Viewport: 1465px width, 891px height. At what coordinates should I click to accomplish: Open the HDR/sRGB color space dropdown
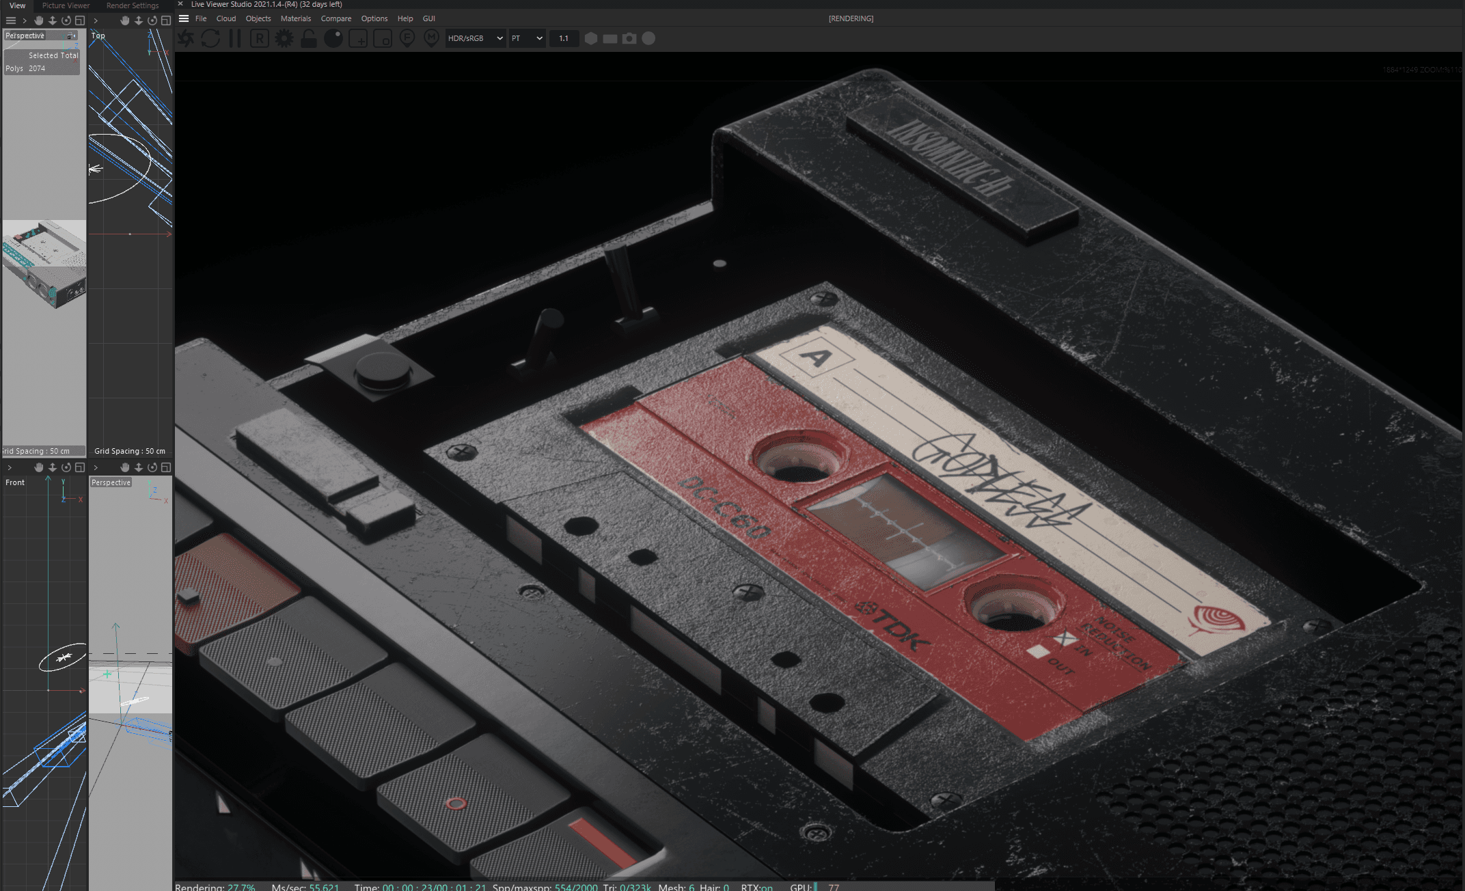coord(475,38)
